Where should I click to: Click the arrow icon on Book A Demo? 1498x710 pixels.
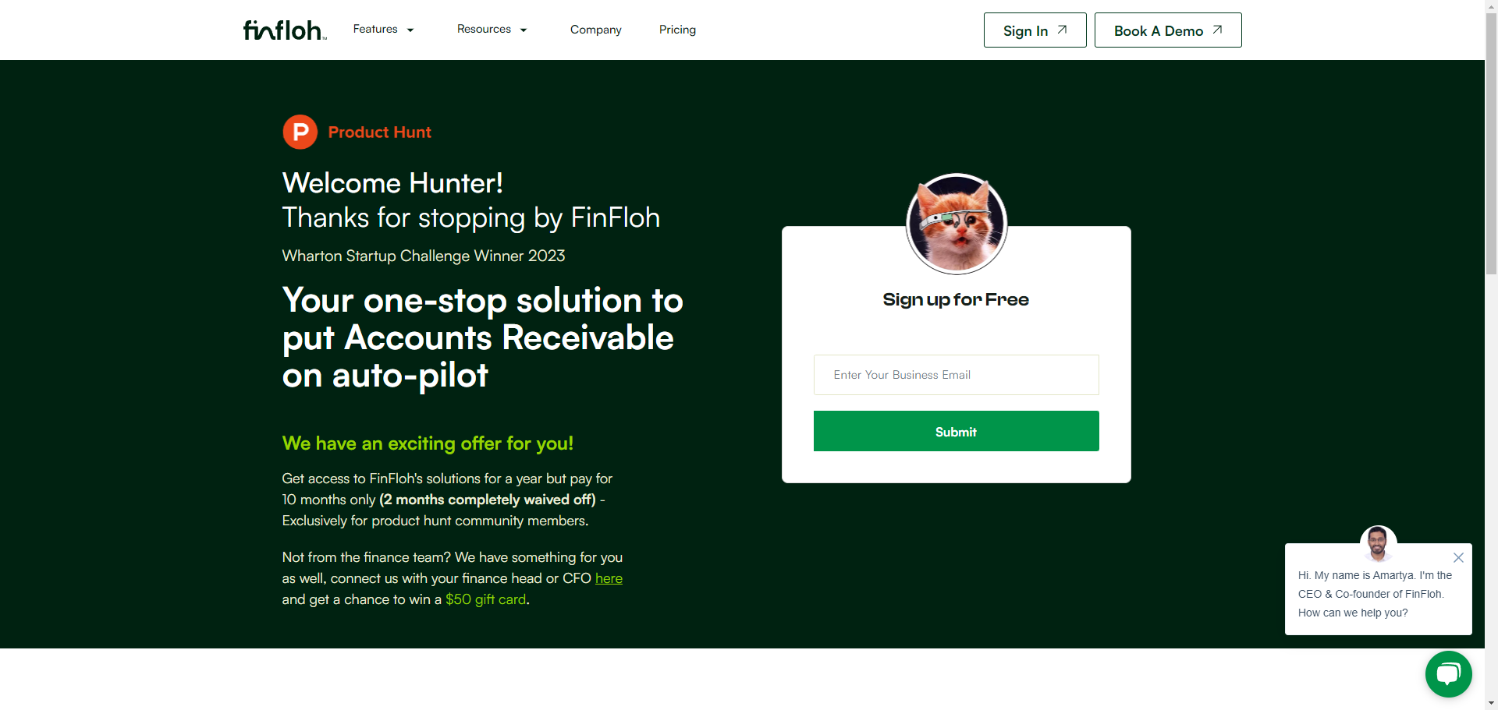point(1217,30)
